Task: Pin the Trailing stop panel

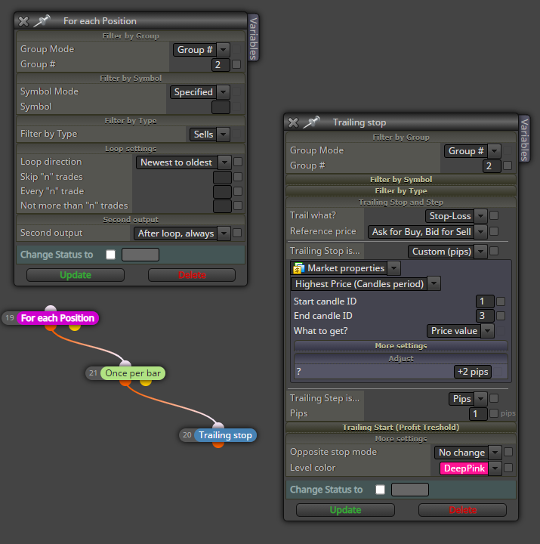Action: 311,122
